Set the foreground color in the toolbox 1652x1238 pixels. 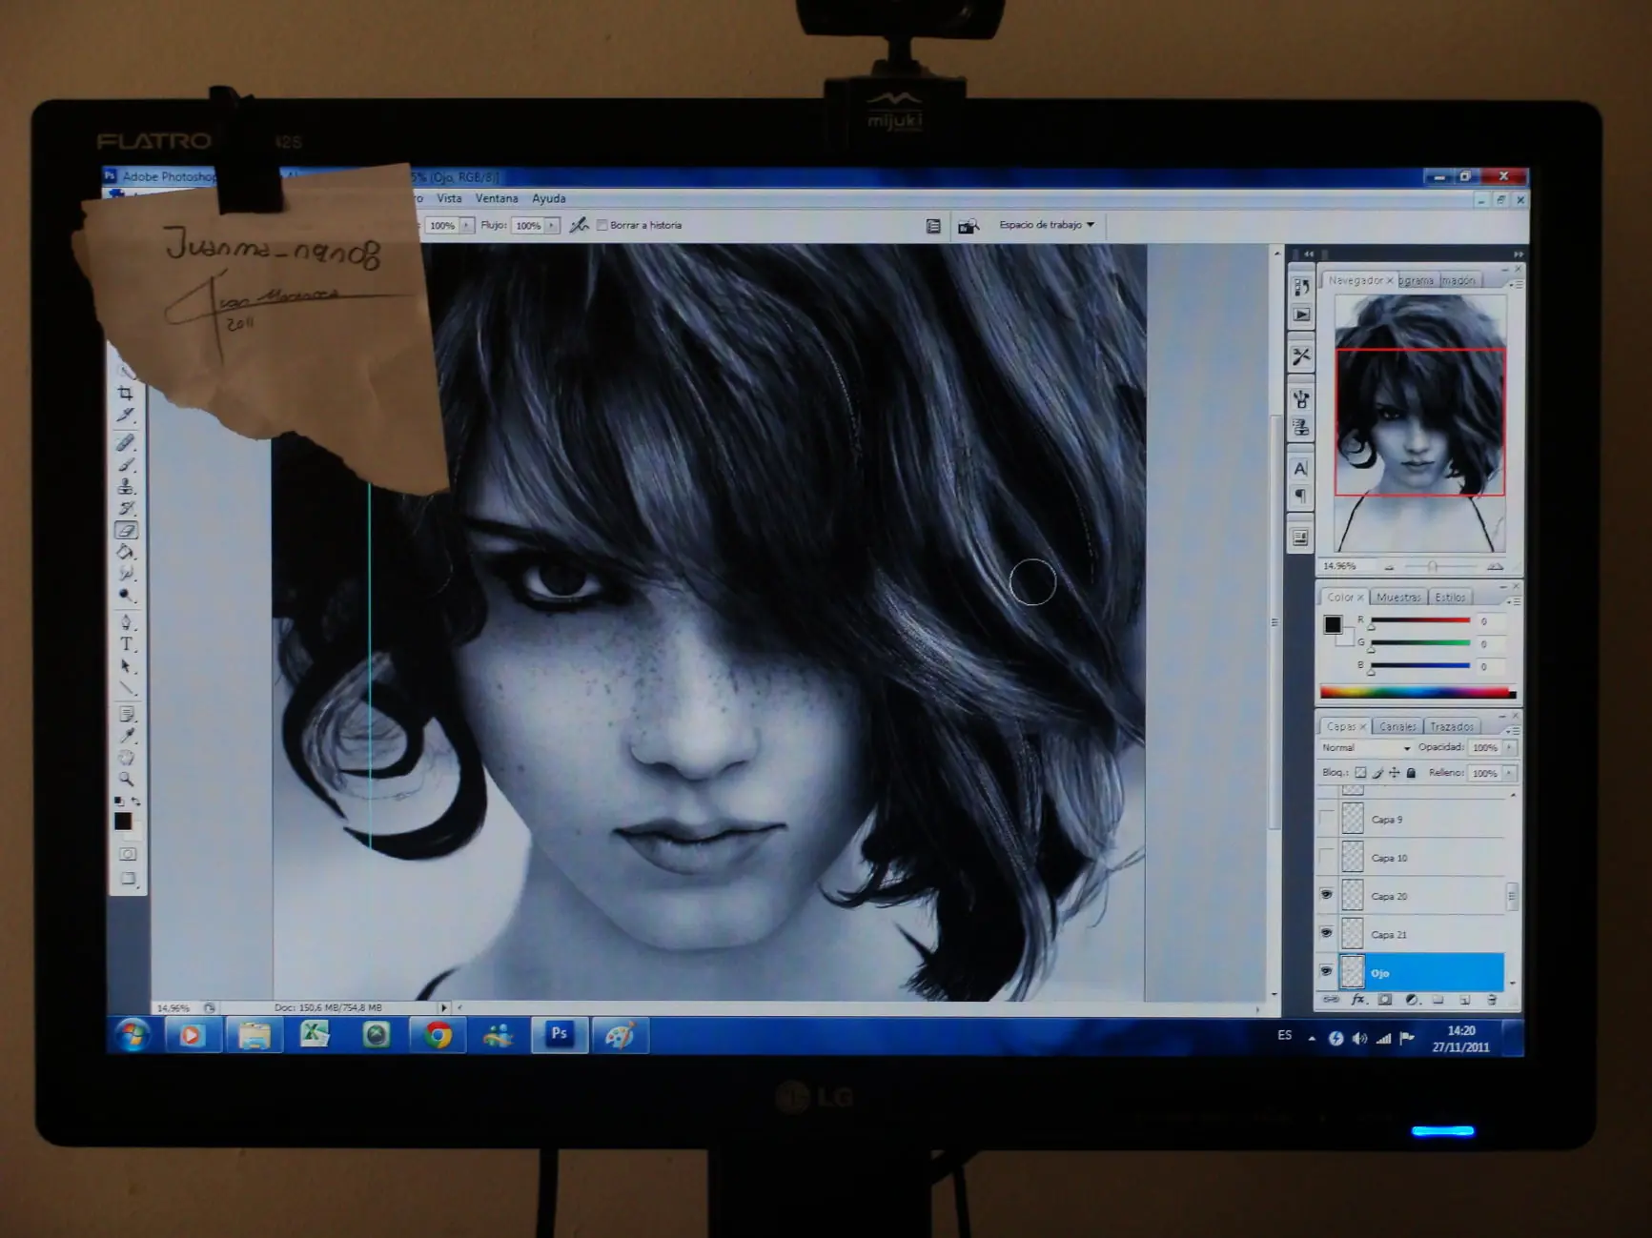pos(123,822)
